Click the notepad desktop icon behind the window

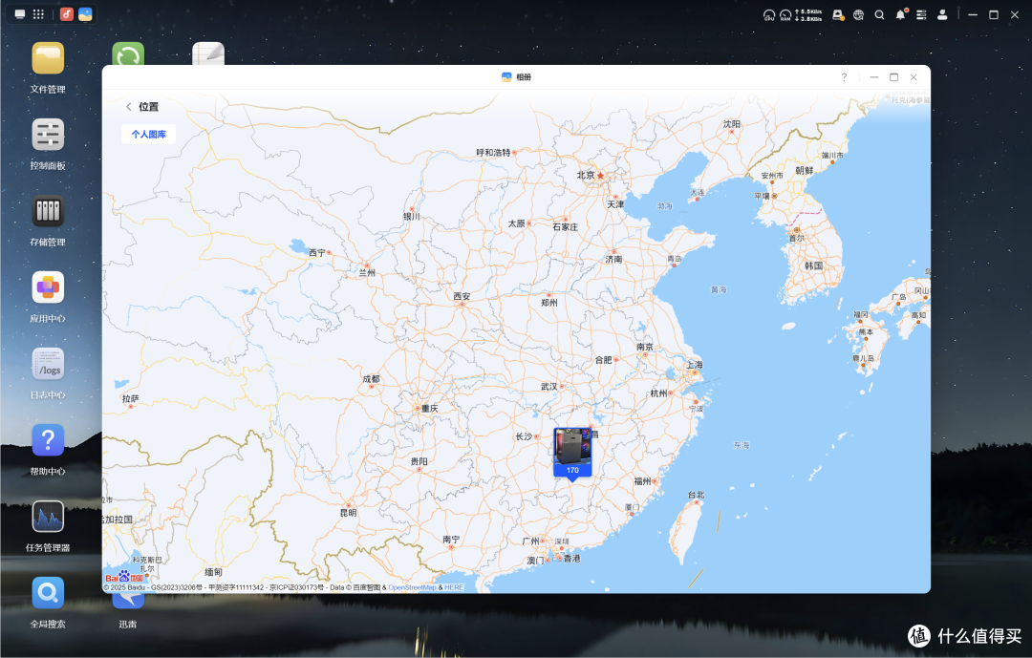tap(208, 53)
